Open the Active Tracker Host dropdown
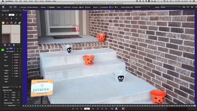197x111 pixels. point(142,7)
